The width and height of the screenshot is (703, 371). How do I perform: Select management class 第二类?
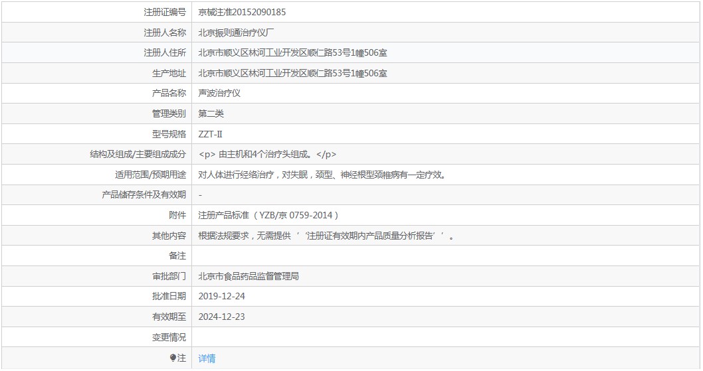(211, 113)
